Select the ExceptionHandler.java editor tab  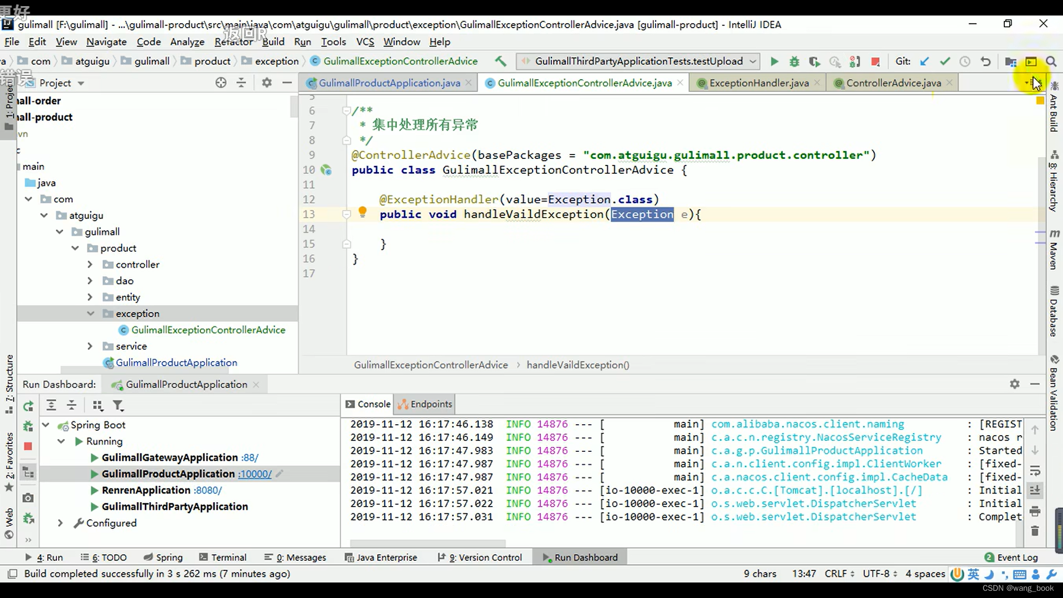click(759, 83)
